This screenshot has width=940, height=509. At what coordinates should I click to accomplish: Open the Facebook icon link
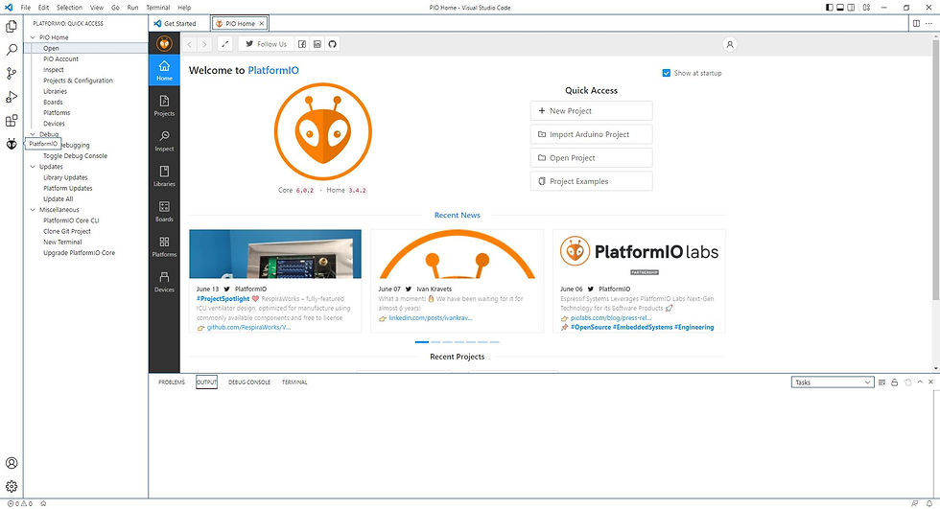click(x=302, y=44)
